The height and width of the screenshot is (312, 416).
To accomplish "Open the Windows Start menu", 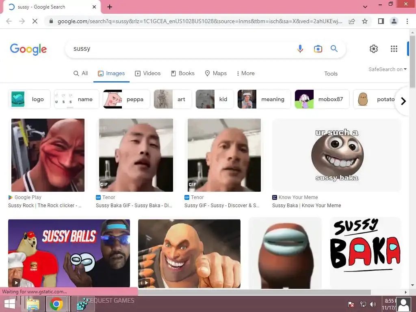I will pos(10,304).
